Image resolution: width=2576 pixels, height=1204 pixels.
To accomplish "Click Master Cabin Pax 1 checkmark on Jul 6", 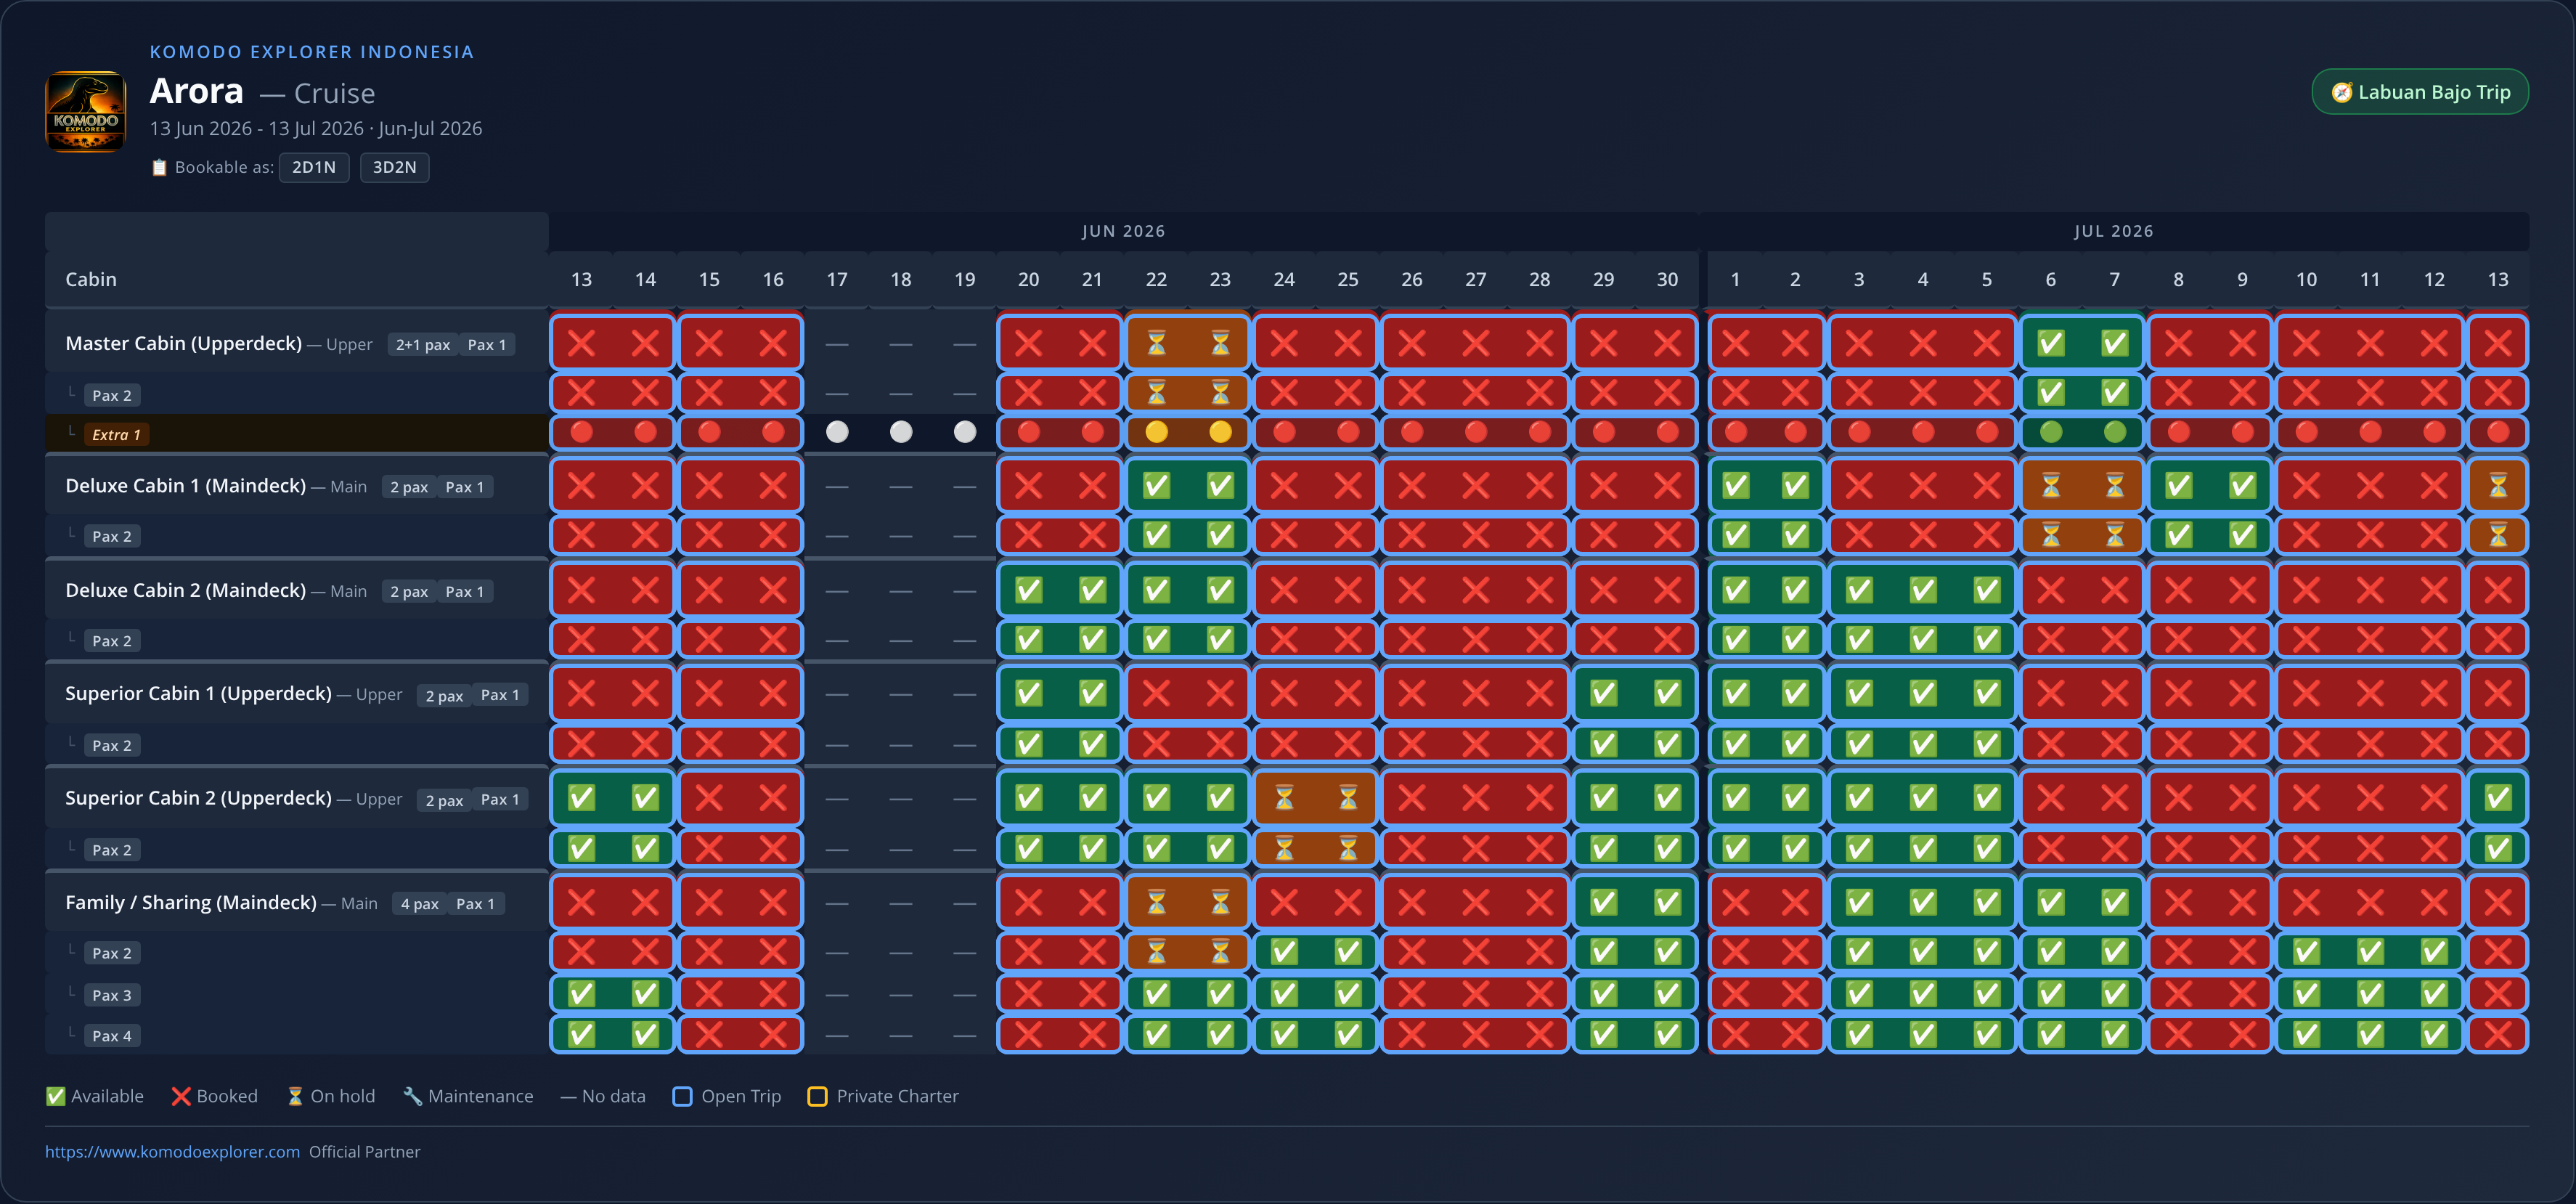I will click(2050, 344).
